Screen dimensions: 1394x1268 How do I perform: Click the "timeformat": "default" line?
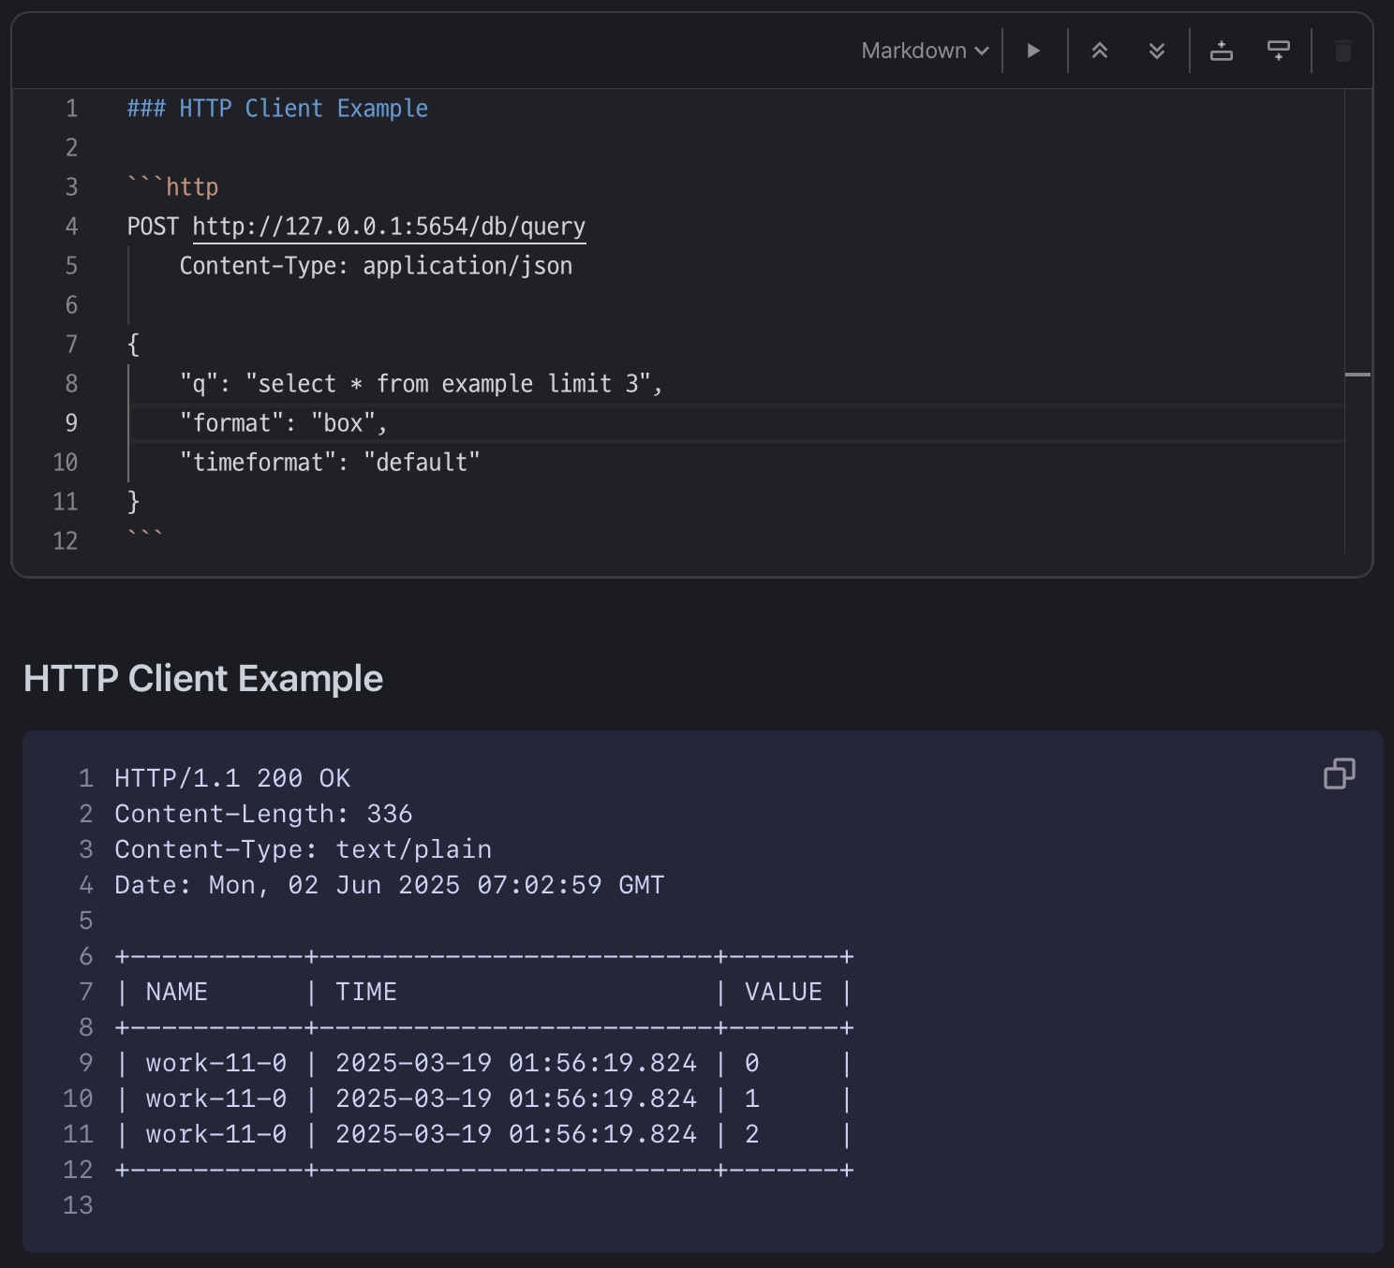pyautogui.click(x=329, y=463)
